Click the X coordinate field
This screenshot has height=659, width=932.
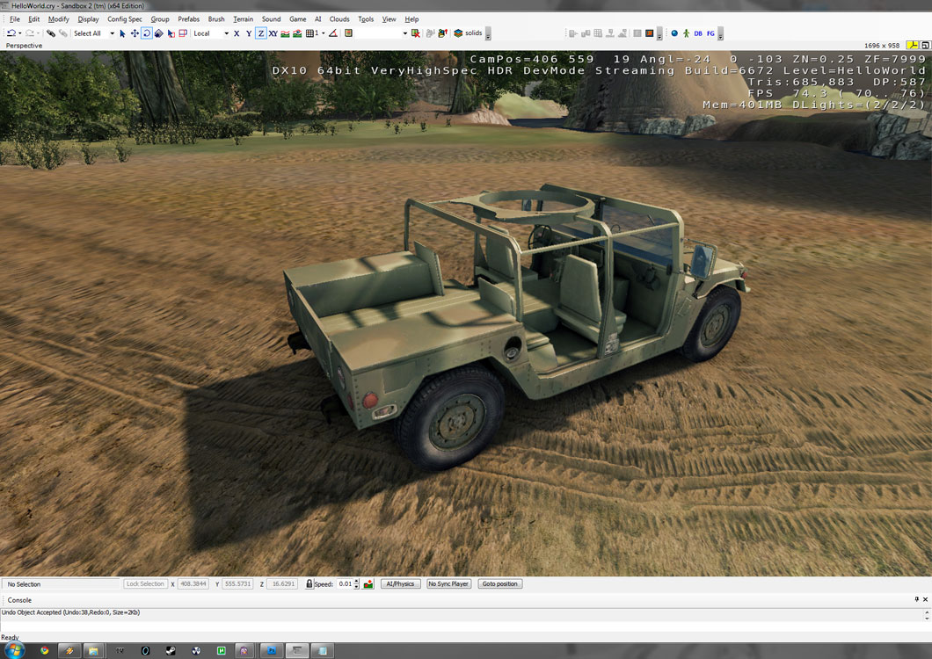[x=193, y=584]
